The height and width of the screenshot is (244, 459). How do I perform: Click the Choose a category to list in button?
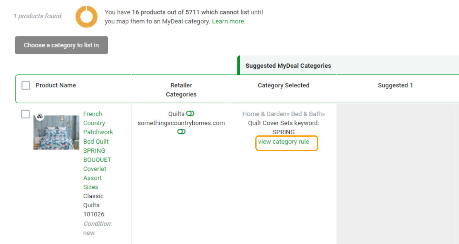click(x=61, y=45)
